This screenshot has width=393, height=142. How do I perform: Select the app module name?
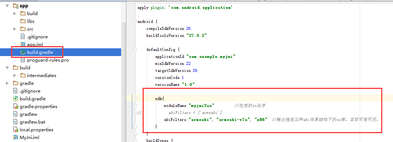[24, 6]
